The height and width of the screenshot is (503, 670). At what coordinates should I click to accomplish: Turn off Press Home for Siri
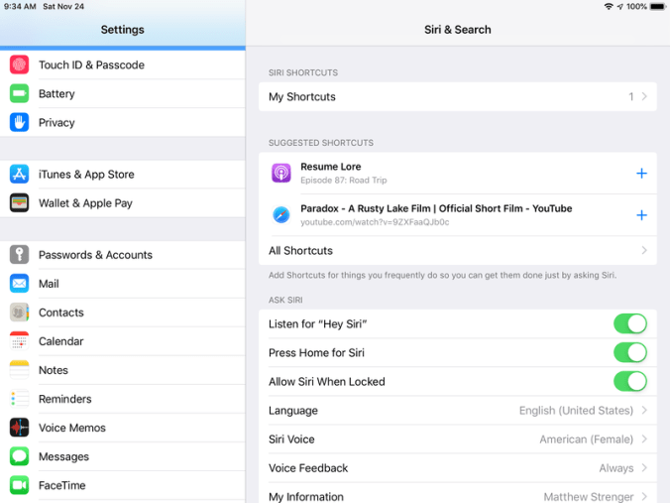click(x=629, y=352)
